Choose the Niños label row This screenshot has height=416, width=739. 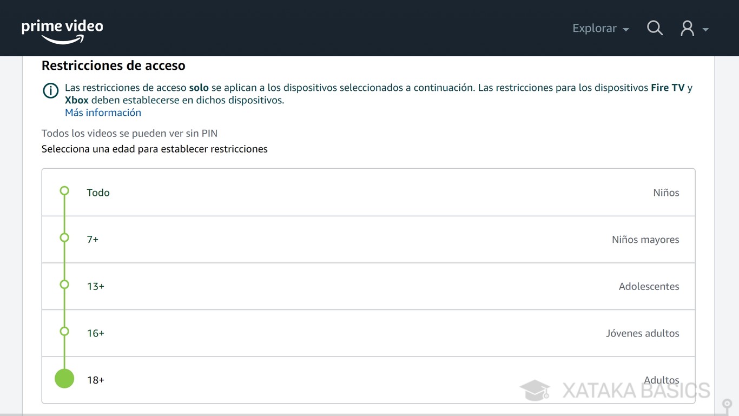(x=665, y=193)
